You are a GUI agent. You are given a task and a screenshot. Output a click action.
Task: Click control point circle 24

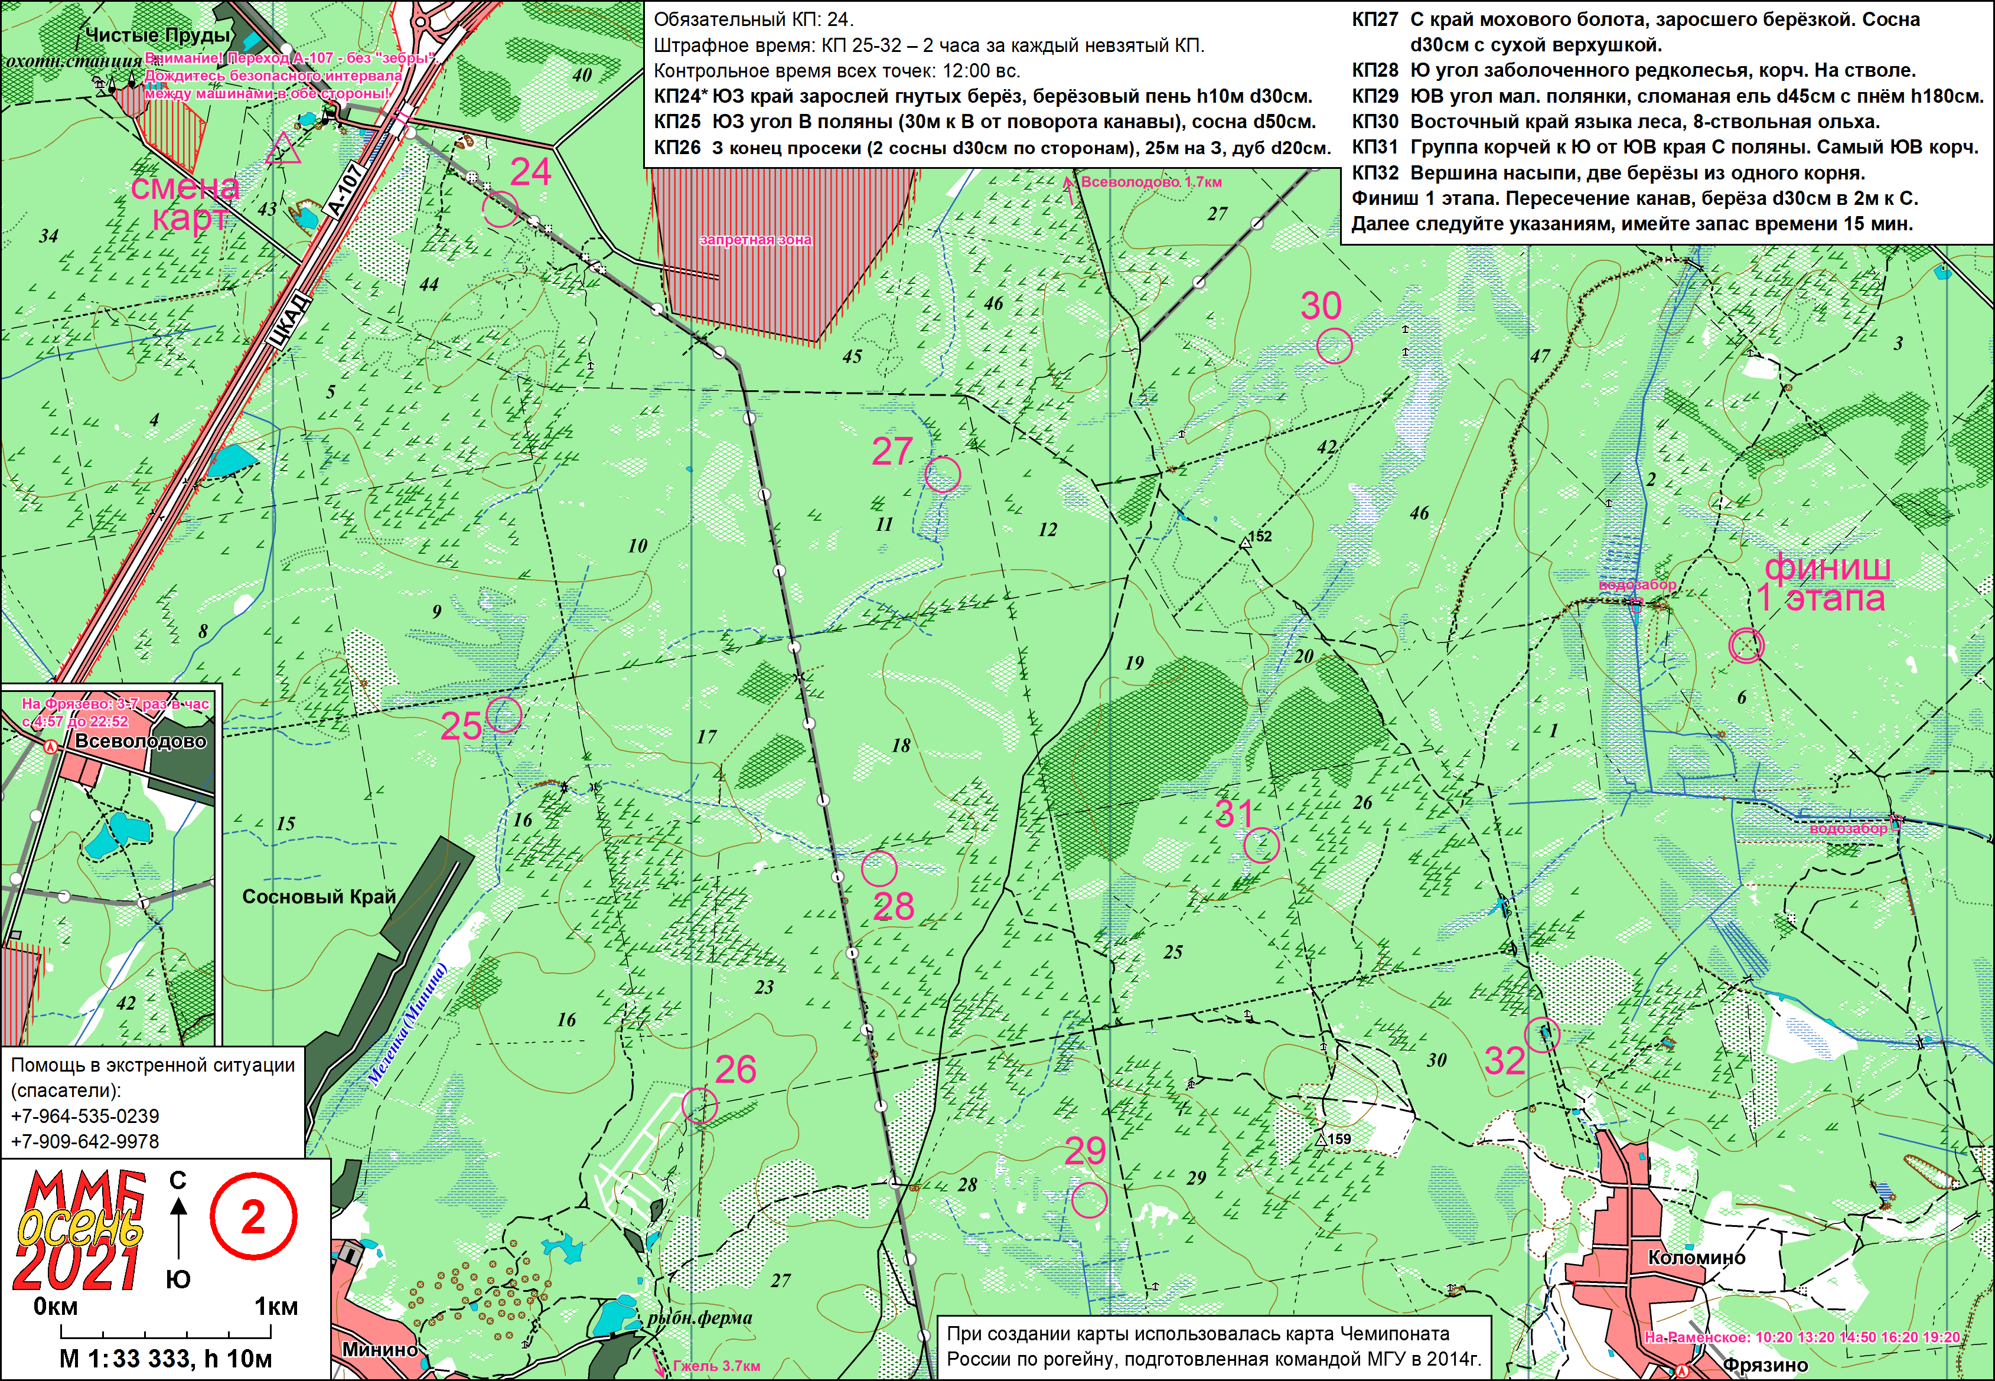click(x=500, y=208)
